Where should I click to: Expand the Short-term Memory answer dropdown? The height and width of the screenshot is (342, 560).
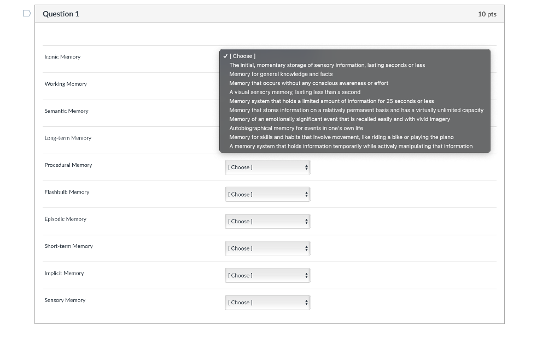268,248
